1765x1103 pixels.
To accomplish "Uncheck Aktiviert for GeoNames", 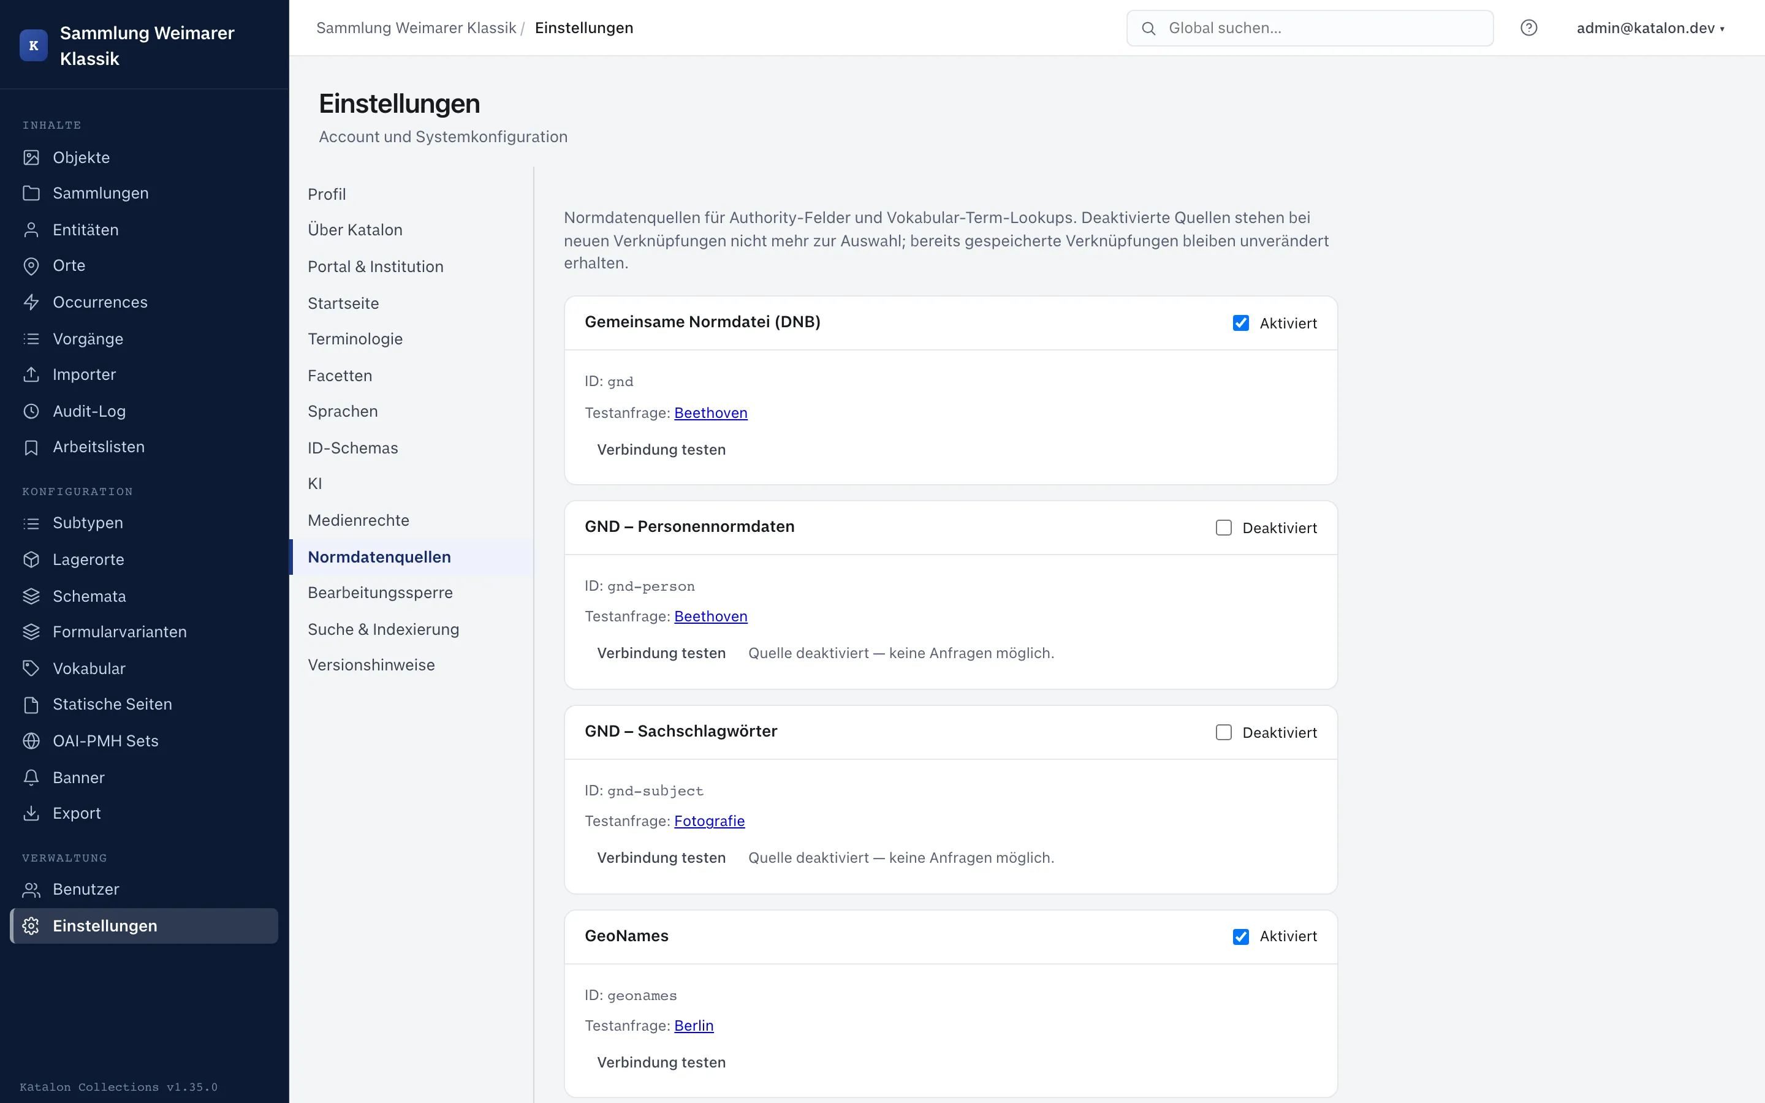I will [1240, 937].
